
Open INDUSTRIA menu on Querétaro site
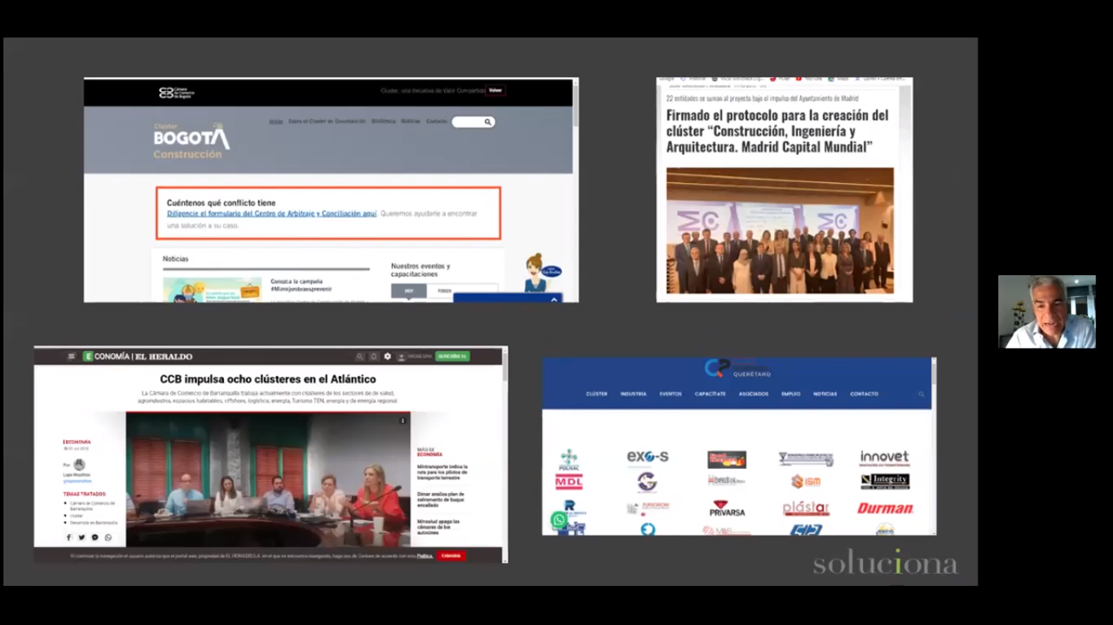point(633,394)
